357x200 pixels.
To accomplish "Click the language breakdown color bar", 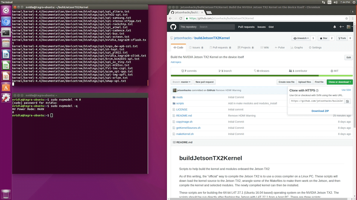I will click(261, 76).
